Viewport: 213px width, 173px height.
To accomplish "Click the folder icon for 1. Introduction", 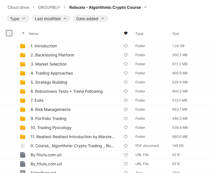I will click(x=23, y=46).
